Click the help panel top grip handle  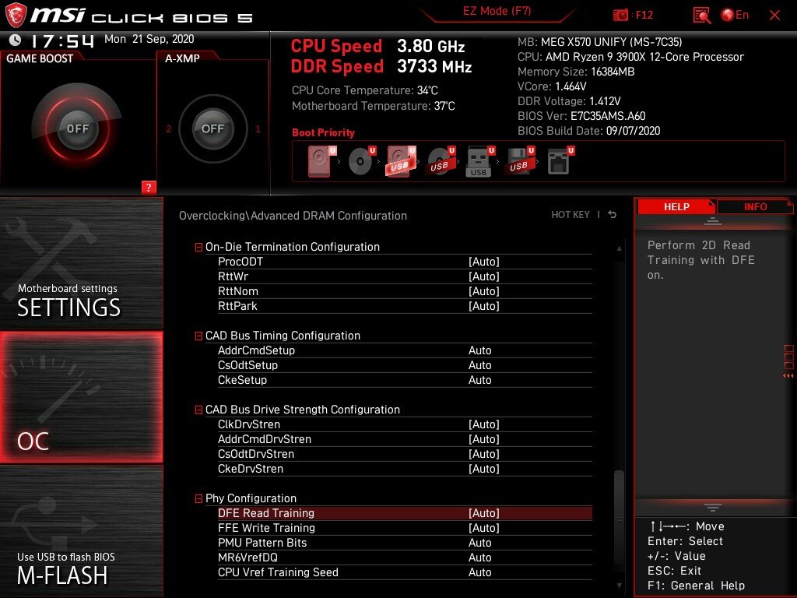point(713,221)
